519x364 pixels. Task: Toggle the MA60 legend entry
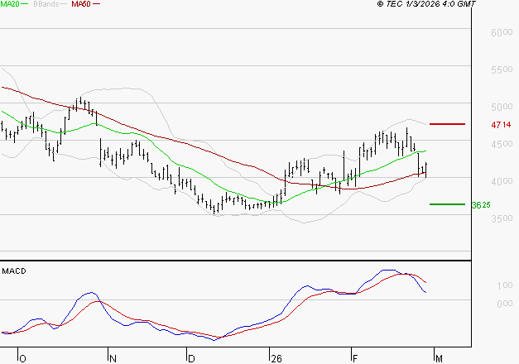point(81,5)
